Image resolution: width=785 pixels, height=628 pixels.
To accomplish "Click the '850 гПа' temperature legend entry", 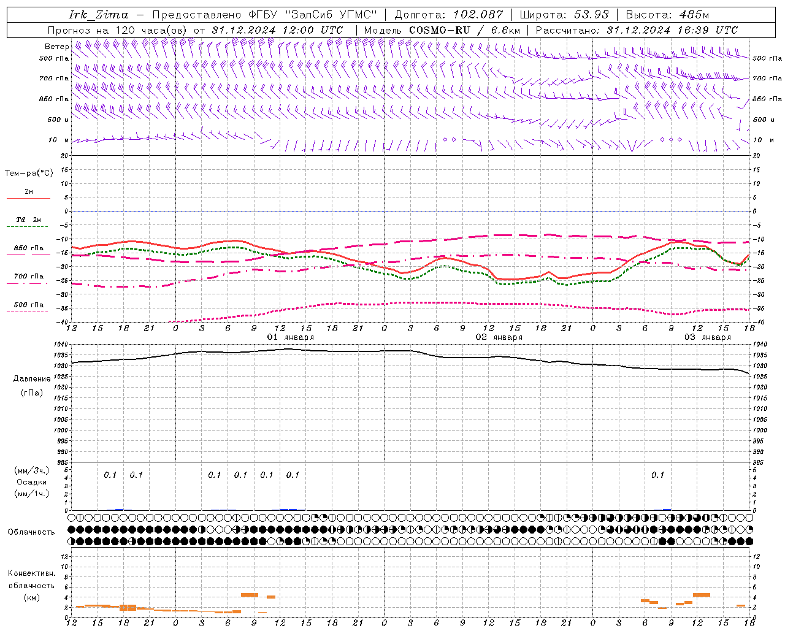I will [29, 248].
